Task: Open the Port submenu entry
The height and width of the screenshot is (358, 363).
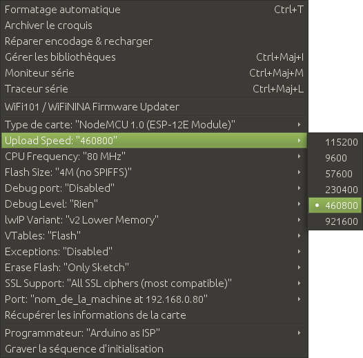Action: tap(154, 299)
